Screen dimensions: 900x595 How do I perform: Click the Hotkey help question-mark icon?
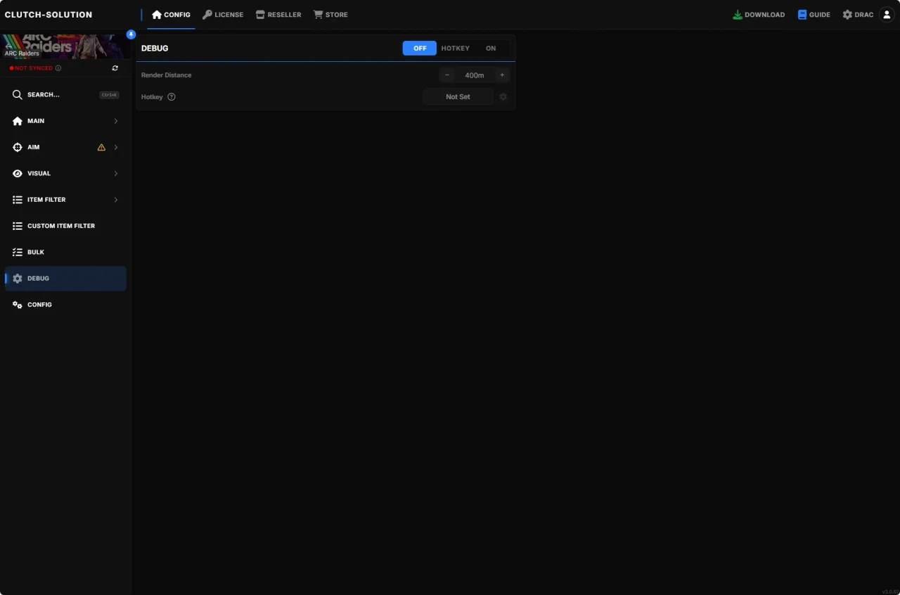pyautogui.click(x=172, y=97)
